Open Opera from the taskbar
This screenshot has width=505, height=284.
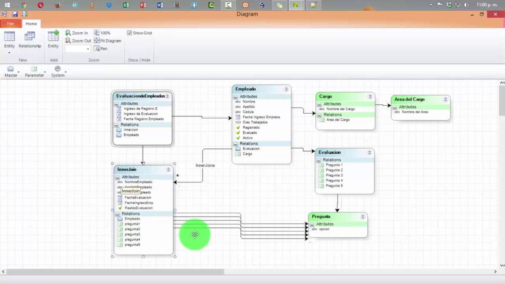[x=41, y=5]
